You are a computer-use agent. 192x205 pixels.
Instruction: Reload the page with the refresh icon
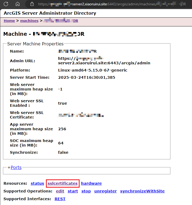pos(6,4)
